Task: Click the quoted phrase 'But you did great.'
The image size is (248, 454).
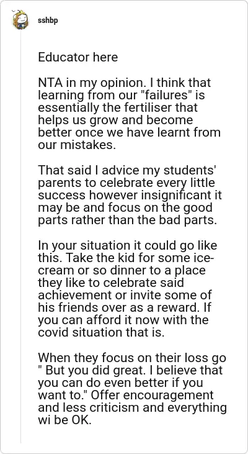Action: (x=93, y=370)
